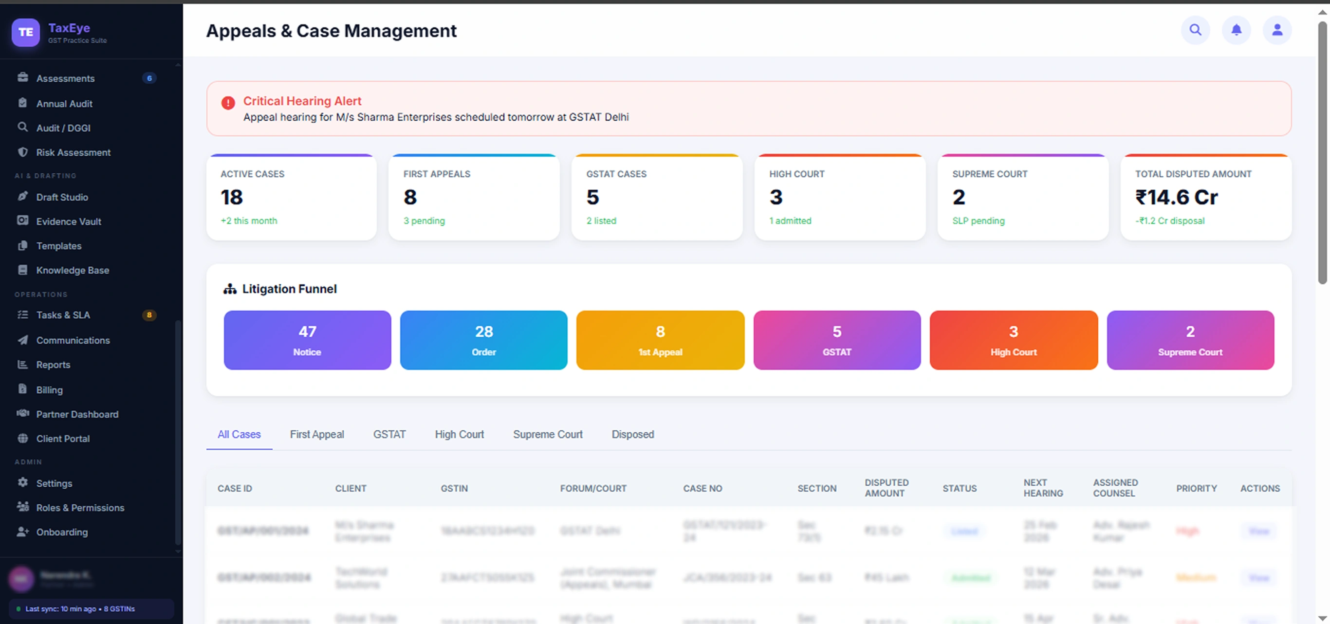1330x624 pixels.
Task: Select the GSTAT cases tab
Action: click(x=389, y=434)
